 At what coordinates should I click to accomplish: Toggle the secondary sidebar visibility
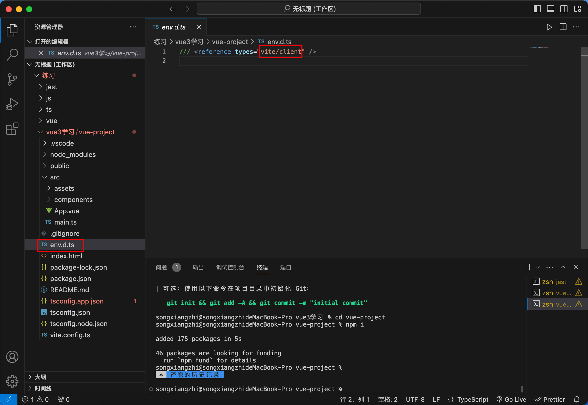click(x=564, y=8)
